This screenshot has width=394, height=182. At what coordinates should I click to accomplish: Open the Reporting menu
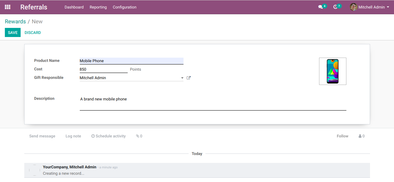coord(98,7)
